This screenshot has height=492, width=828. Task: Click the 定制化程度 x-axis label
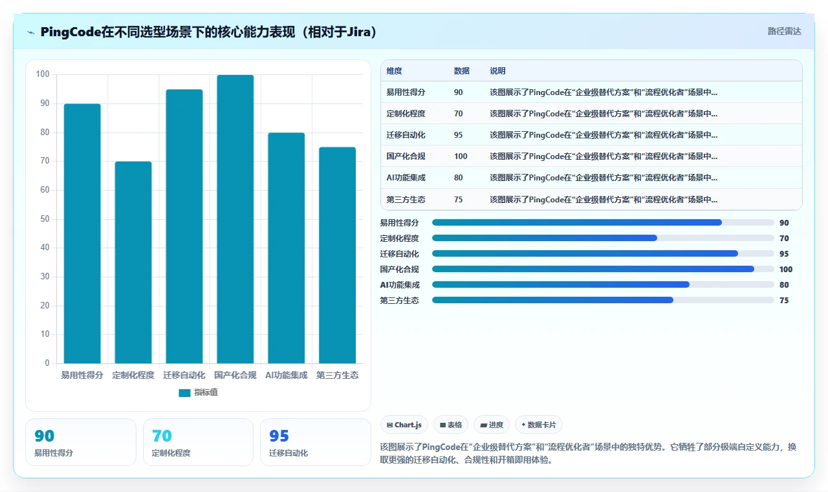pos(133,375)
